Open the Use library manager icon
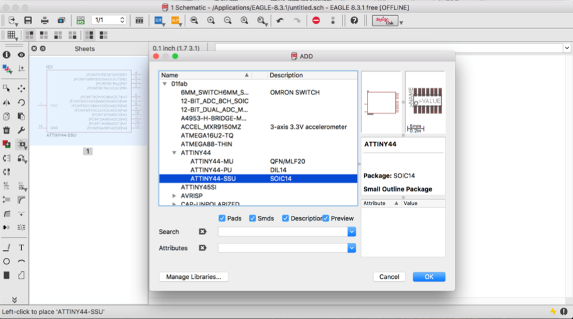 click(139, 21)
